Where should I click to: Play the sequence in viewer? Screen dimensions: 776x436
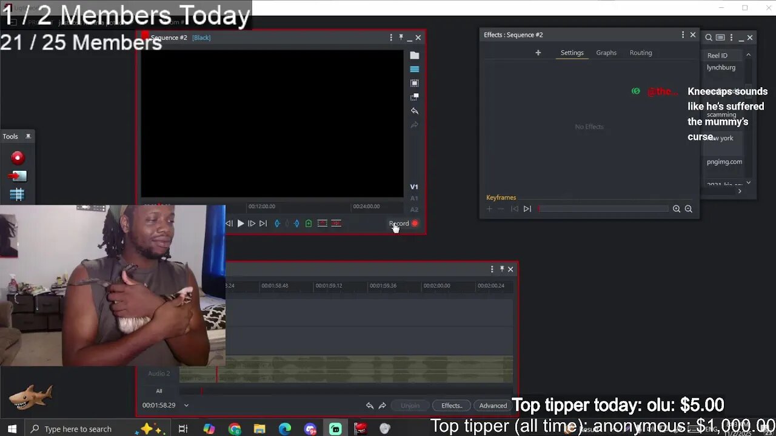241,223
